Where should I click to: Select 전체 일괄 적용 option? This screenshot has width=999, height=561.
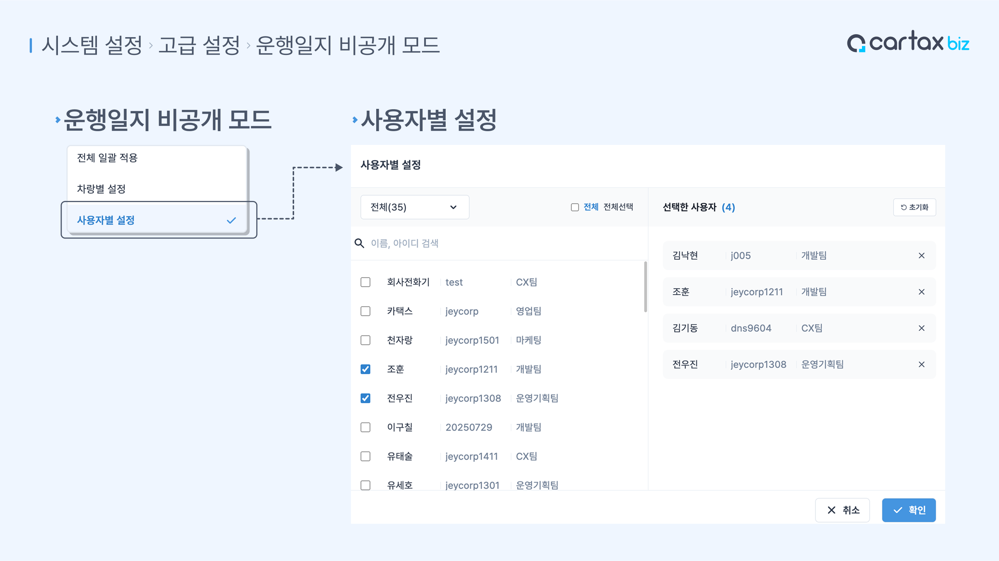pyautogui.click(x=107, y=158)
